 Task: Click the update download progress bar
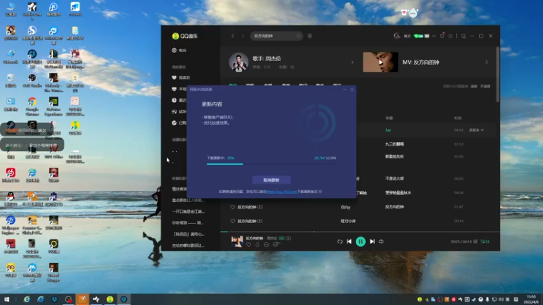271,164
